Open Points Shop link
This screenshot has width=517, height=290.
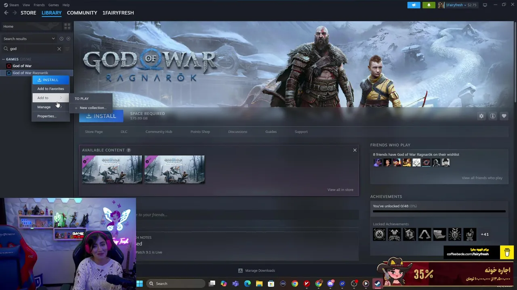pyautogui.click(x=200, y=132)
